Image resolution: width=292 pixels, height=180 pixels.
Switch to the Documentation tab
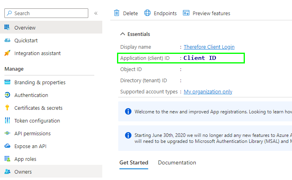(x=177, y=162)
